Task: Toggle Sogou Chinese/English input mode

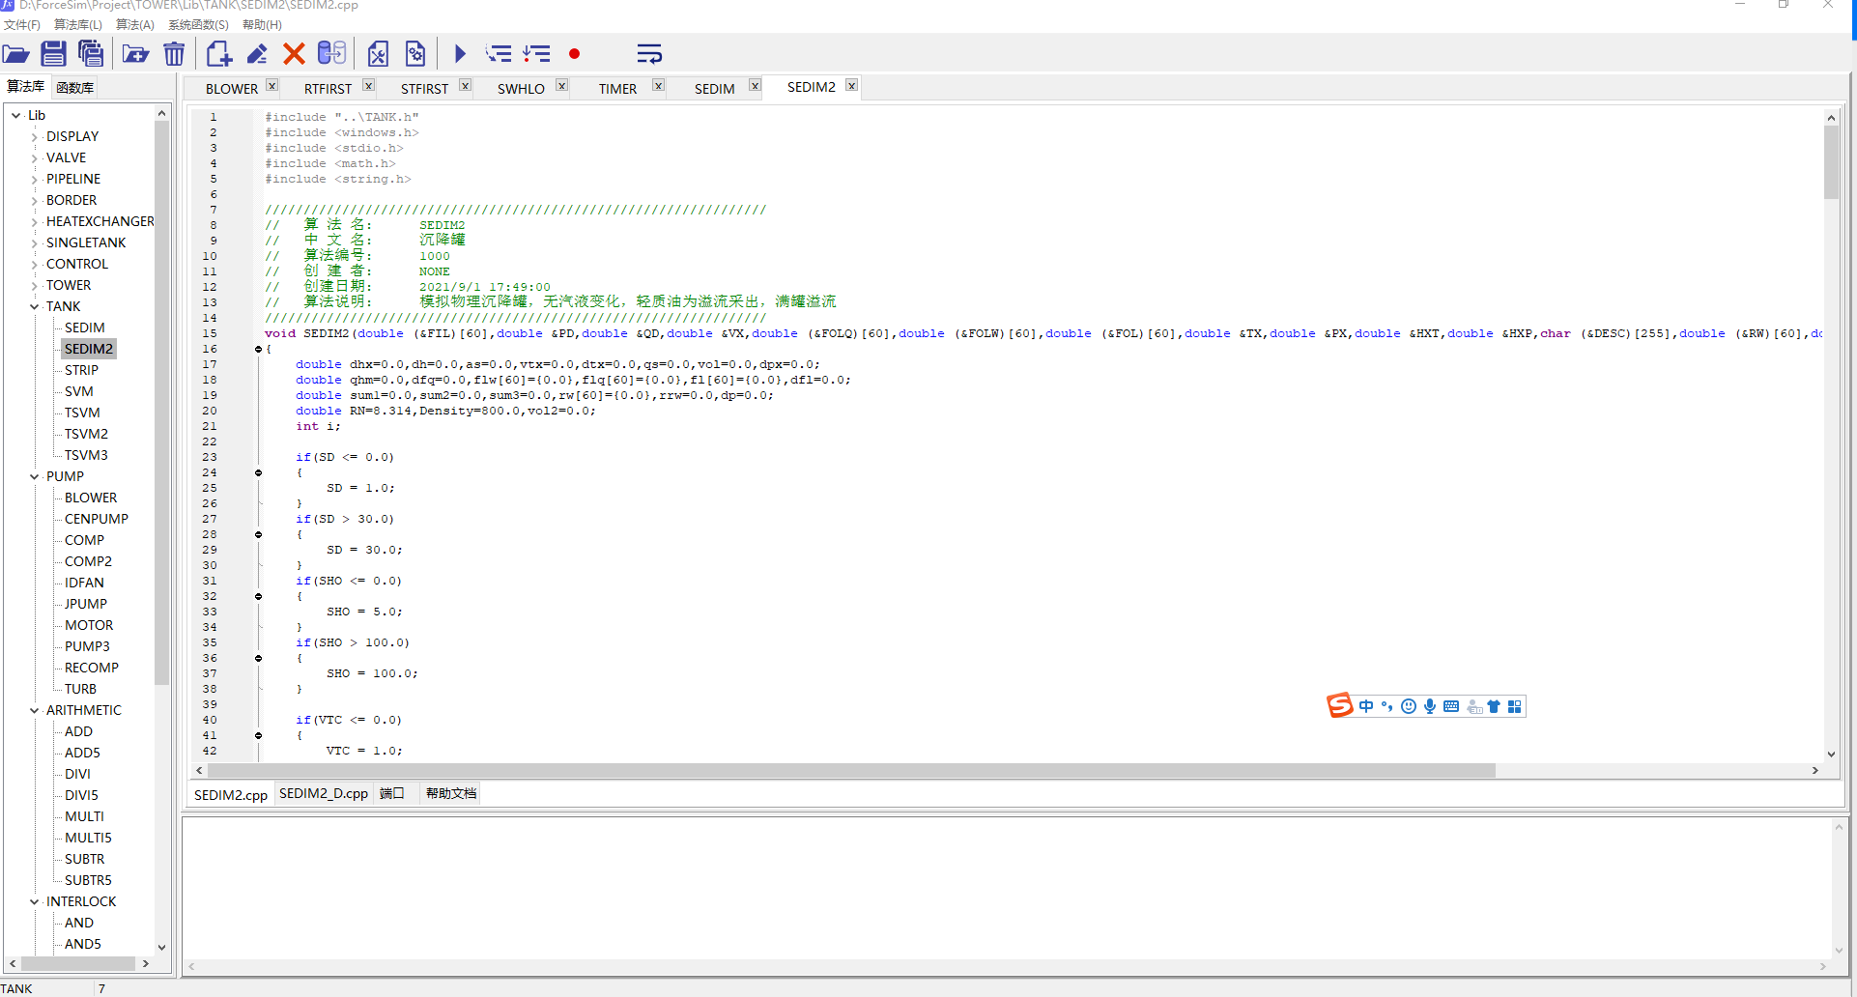Action: pos(1365,706)
